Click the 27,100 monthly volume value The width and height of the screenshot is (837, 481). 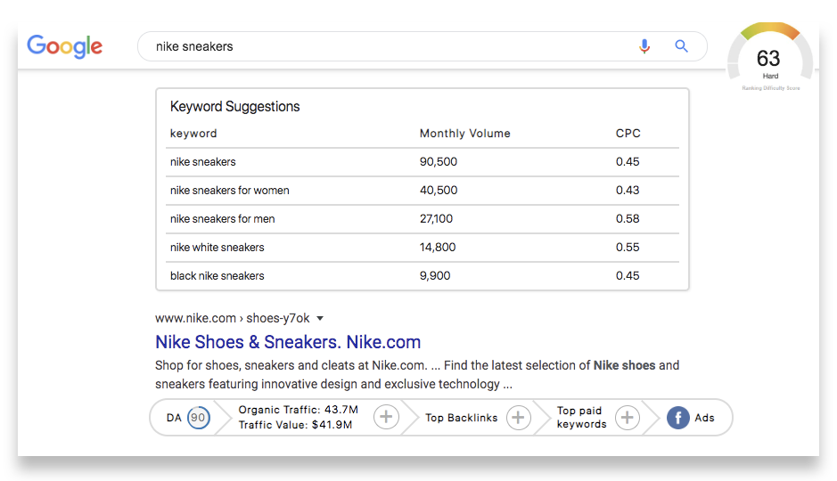point(436,218)
